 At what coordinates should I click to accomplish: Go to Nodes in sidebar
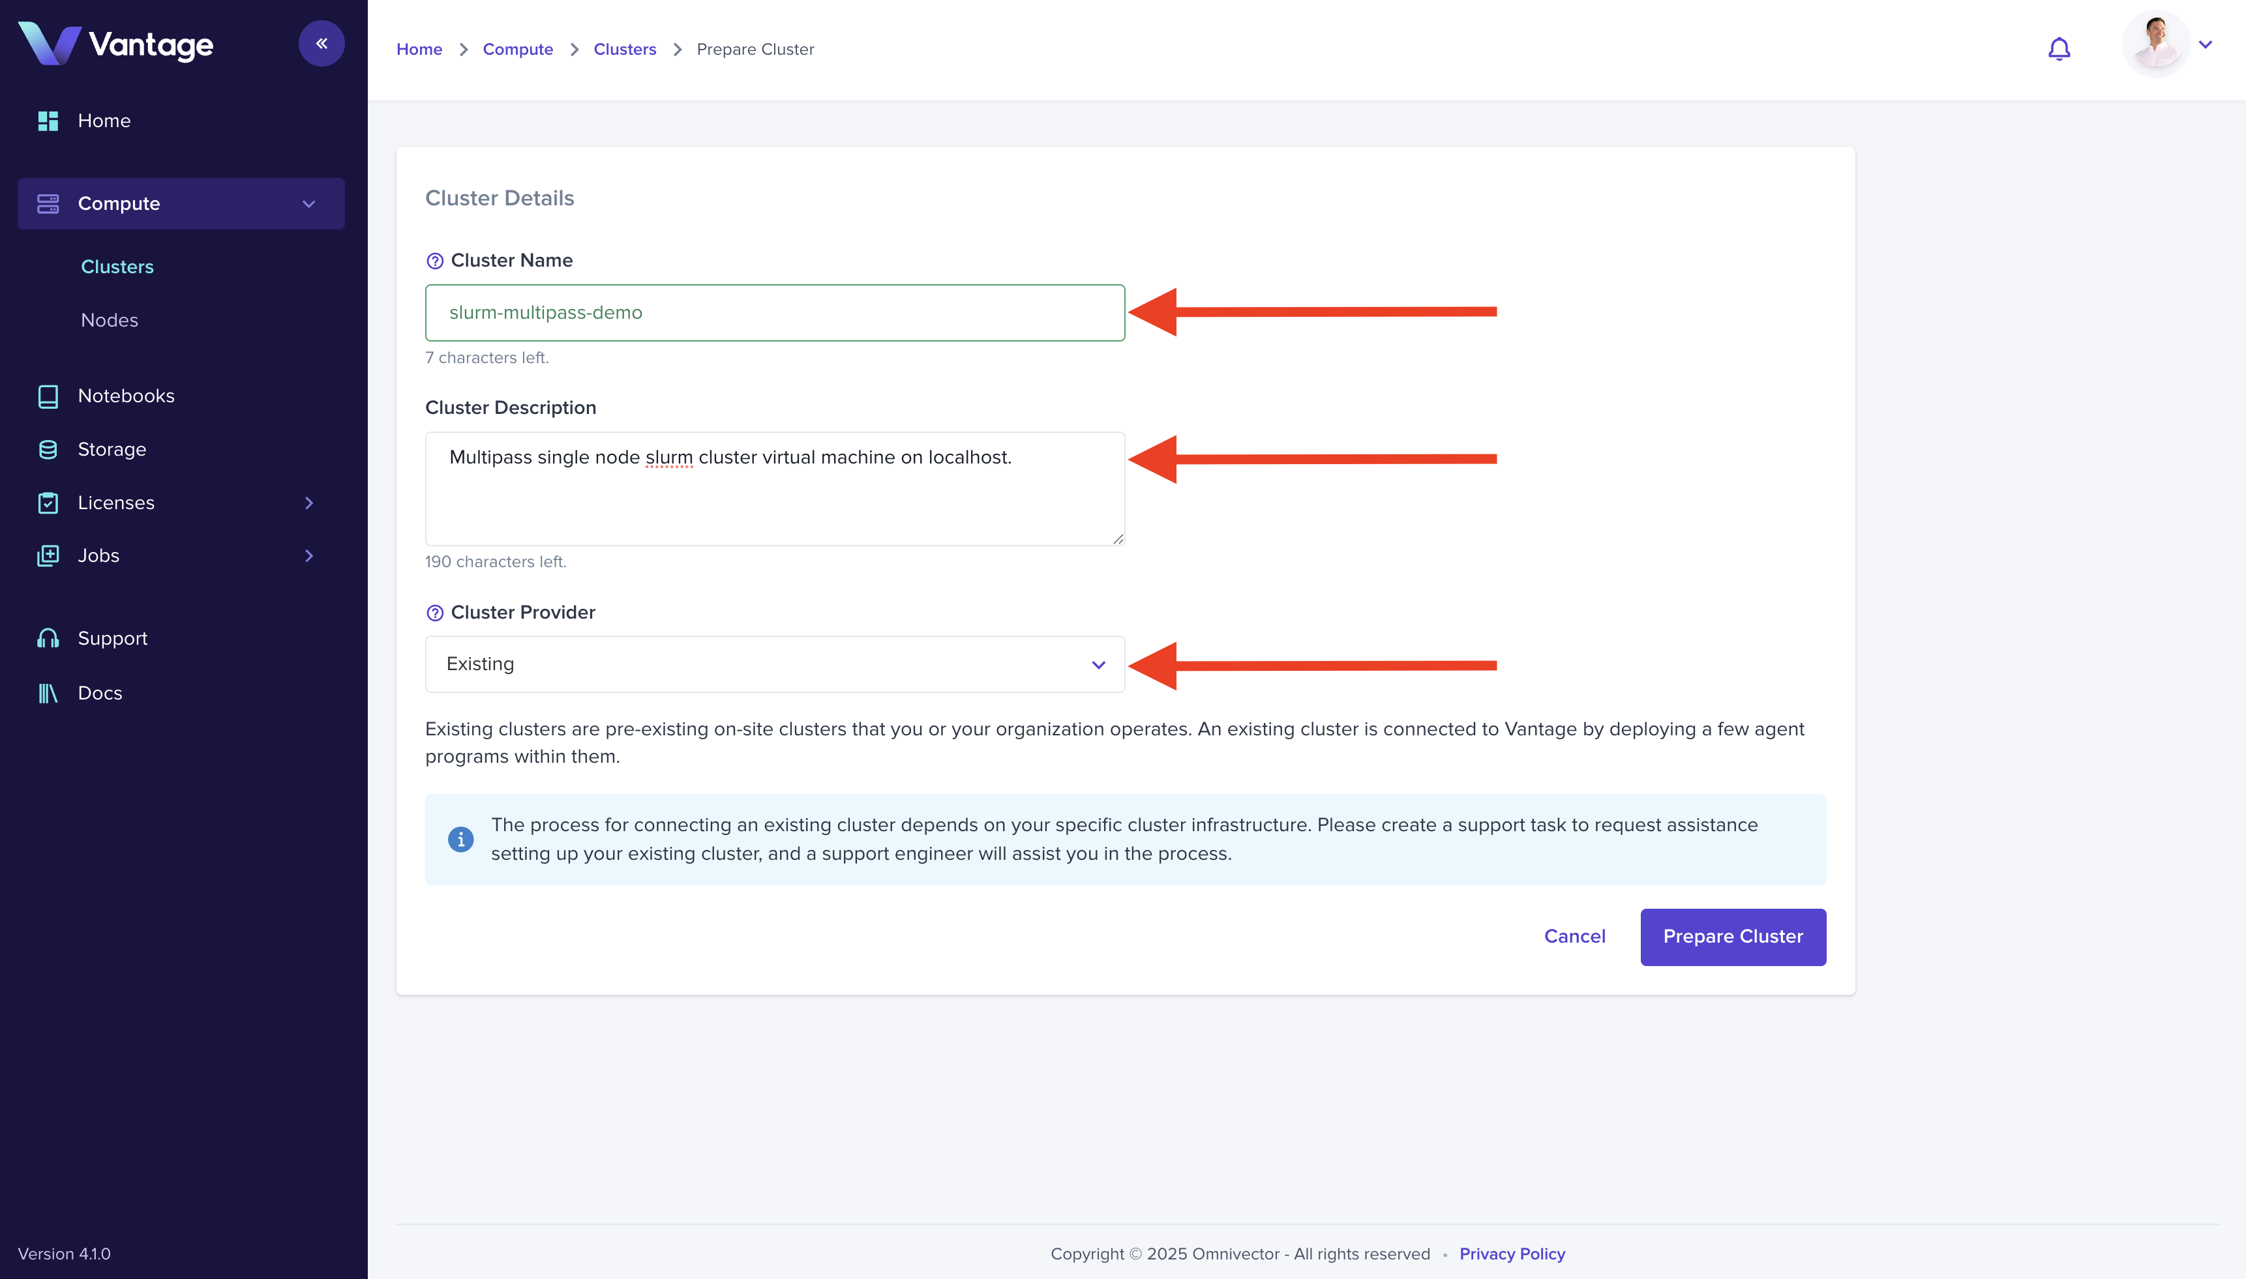pos(109,321)
